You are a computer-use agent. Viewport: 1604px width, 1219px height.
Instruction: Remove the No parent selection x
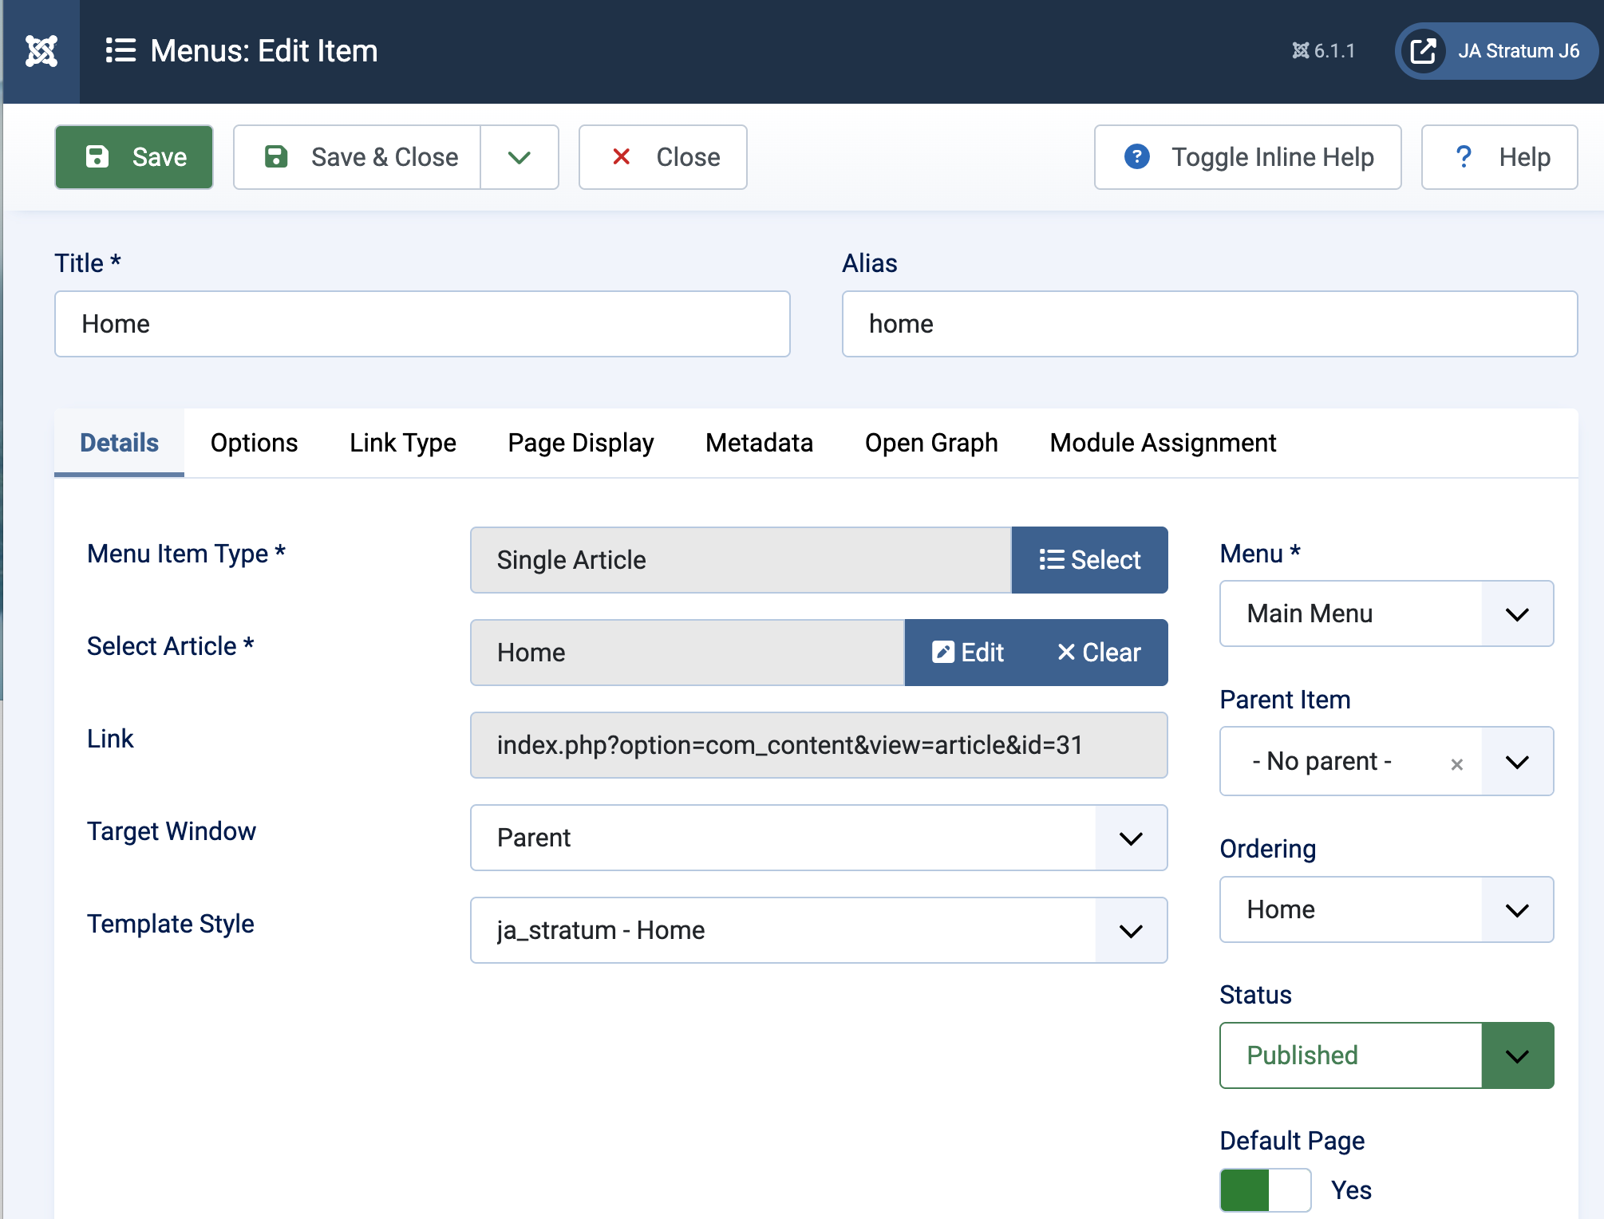point(1457,764)
